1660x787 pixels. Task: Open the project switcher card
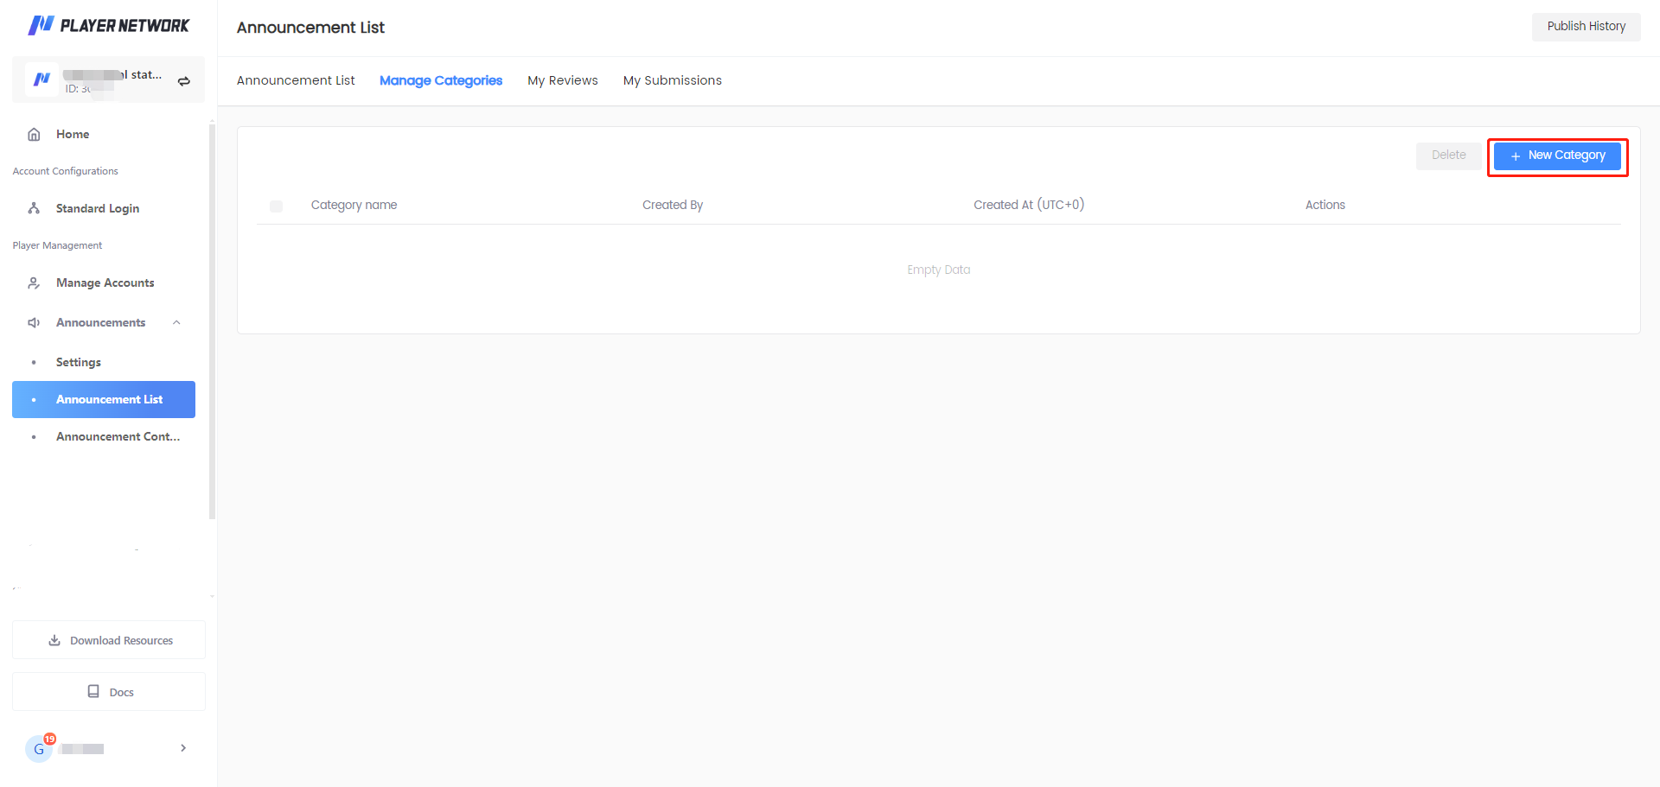(108, 80)
